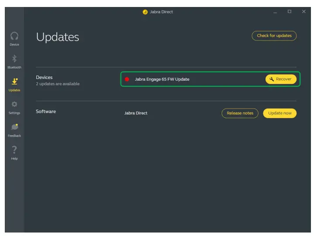Open the Feedback speech bubble icon

14,127
